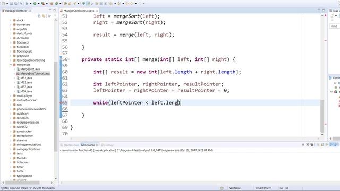Click the New Java Class icon
Image resolution: width=340 pixels, height=191 pixels.
(57, 4)
